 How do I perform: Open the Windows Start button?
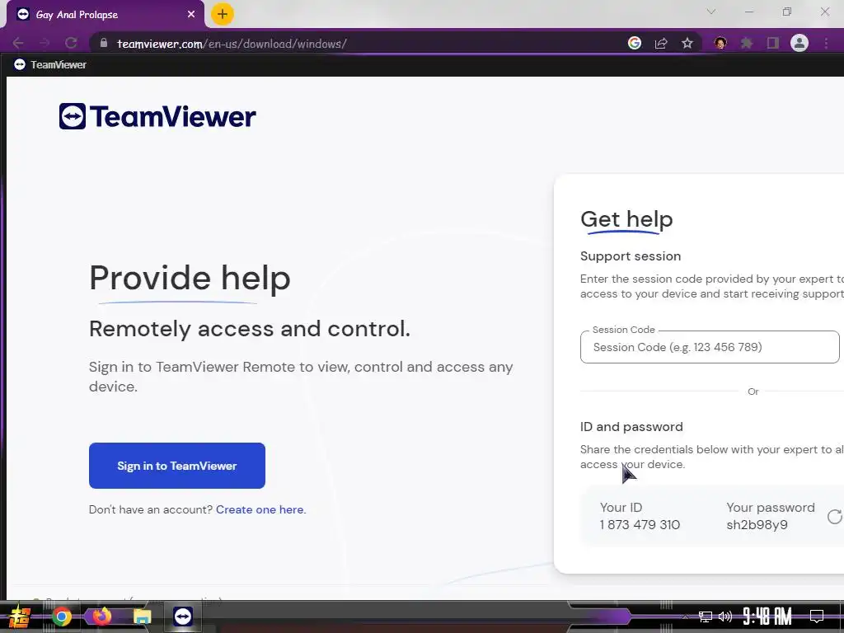pos(20,617)
